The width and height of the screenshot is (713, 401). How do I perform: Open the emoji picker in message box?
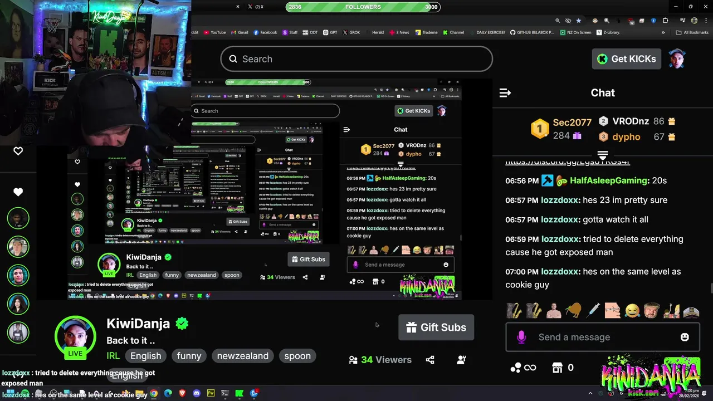(x=685, y=337)
